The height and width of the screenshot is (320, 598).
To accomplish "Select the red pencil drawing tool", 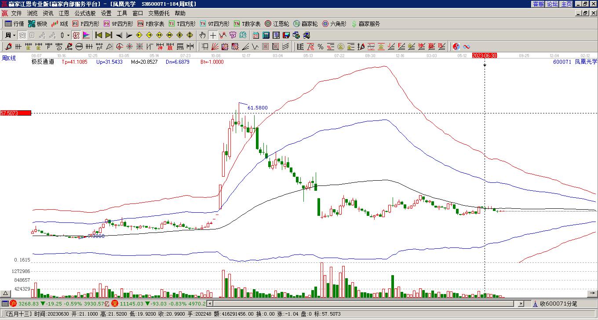I will tap(8, 47).
